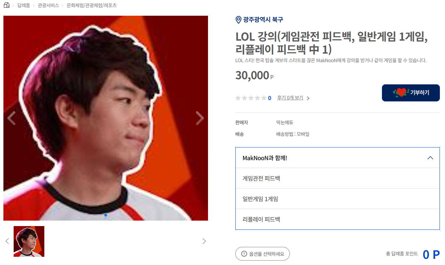The height and width of the screenshot is (265, 445).
Task: Click the home icon in breadcrumb
Action: click(6, 5)
